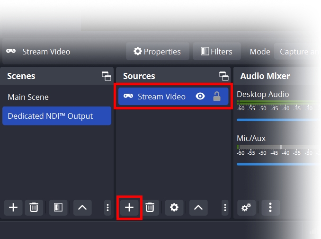This screenshot has height=239, width=321.
Task: Pop out the Scenes dock panel
Action: [x=107, y=76]
